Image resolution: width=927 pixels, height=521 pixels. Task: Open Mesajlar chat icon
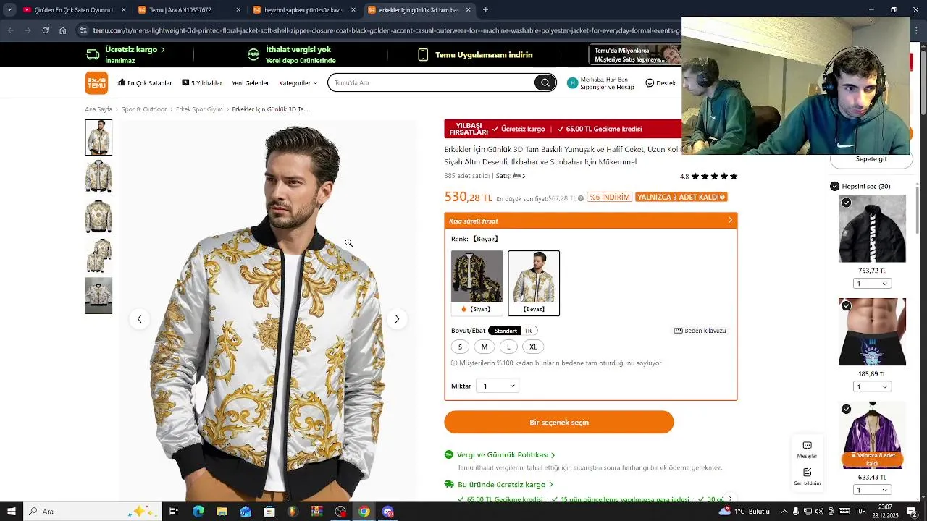click(807, 449)
